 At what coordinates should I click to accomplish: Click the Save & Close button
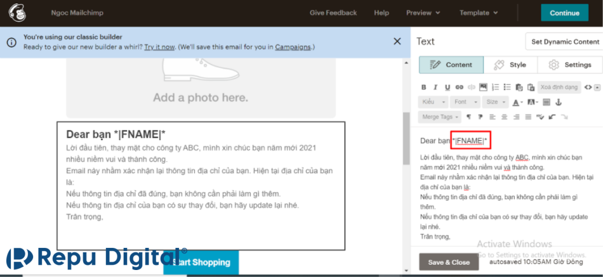449,262
